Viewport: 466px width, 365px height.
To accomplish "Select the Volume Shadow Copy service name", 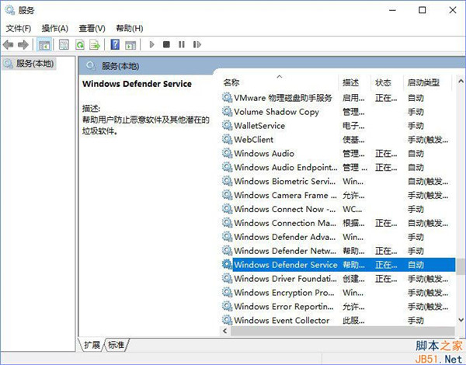I will (x=276, y=112).
